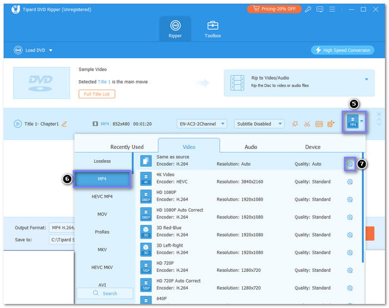Screen dimensions: 389x308
Task: Expand the Load DVD dropdown arrow
Action: click(x=51, y=51)
